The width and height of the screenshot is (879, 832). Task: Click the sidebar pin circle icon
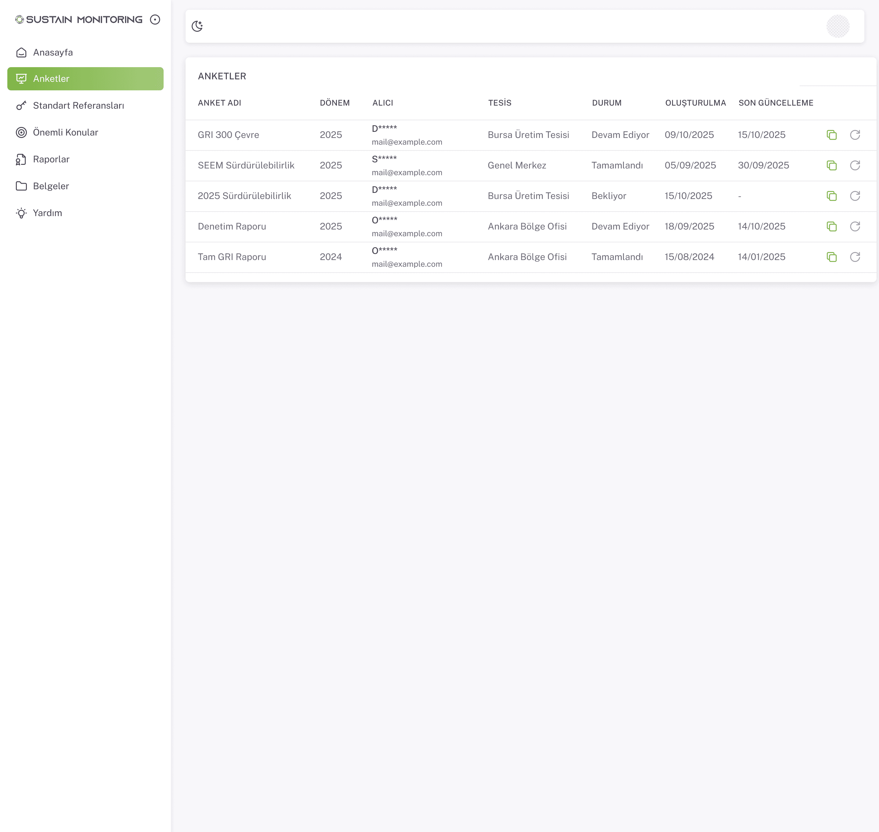(155, 20)
